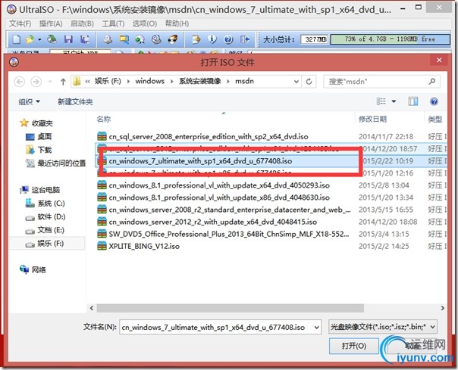Open the 操作(A) menu
Viewport: 458px width, 370px height.
pos(51,23)
